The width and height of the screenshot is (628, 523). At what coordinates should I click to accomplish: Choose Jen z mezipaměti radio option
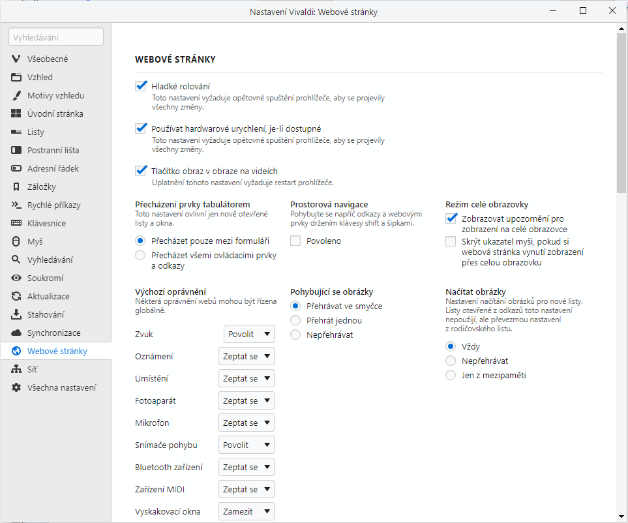point(451,375)
